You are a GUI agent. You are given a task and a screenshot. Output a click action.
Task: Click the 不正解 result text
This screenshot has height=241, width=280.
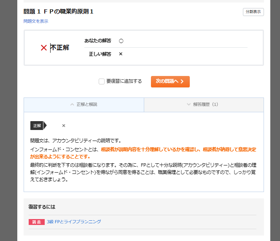(x=59, y=48)
